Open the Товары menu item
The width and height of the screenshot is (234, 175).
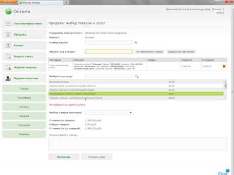pyautogui.click(x=24, y=88)
